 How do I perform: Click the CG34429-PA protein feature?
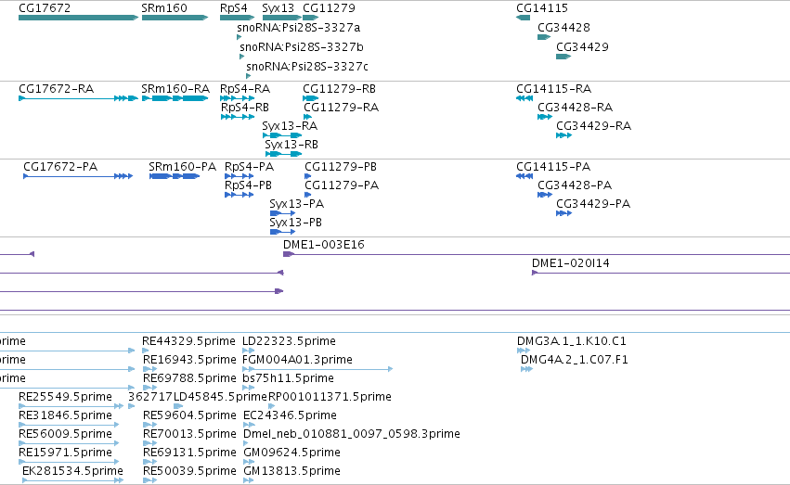pos(563,213)
